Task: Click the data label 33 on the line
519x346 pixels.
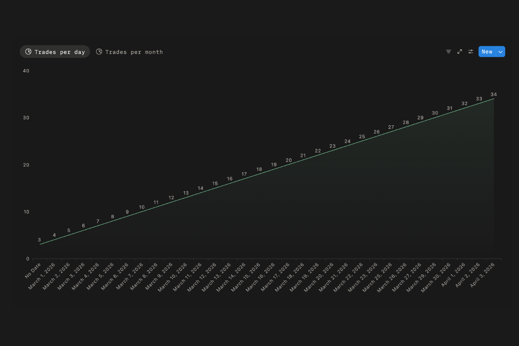Action: [x=479, y=99]
